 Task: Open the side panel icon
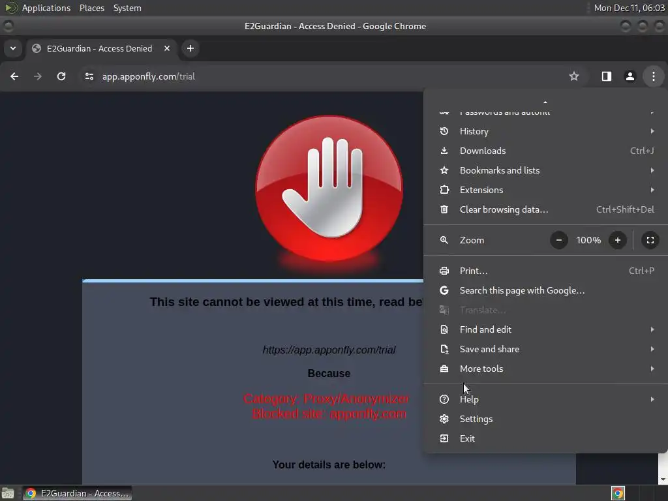606,76
